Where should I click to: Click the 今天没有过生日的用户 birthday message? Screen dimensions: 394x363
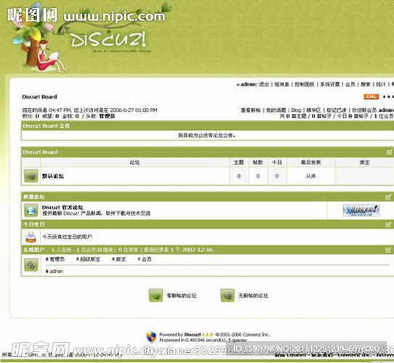(x=67, y=237)
